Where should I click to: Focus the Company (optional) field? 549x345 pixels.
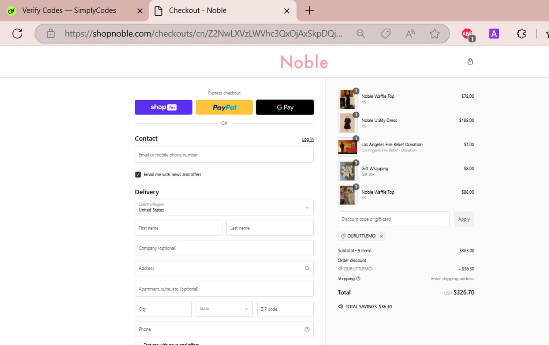point(224,248)
